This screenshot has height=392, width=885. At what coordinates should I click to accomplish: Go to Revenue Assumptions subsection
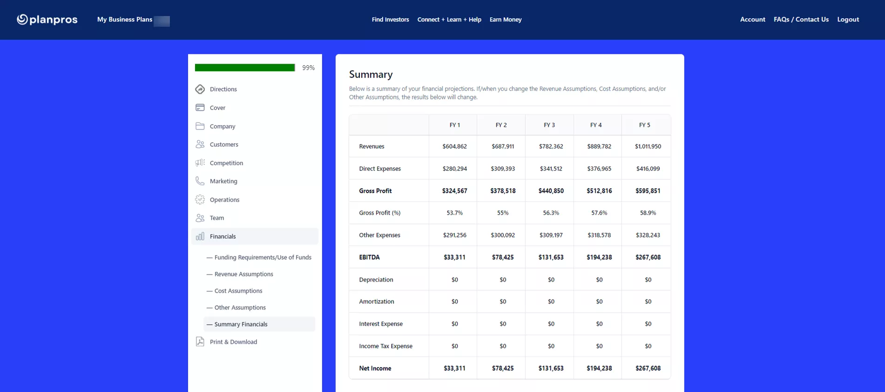click(243, 274)
